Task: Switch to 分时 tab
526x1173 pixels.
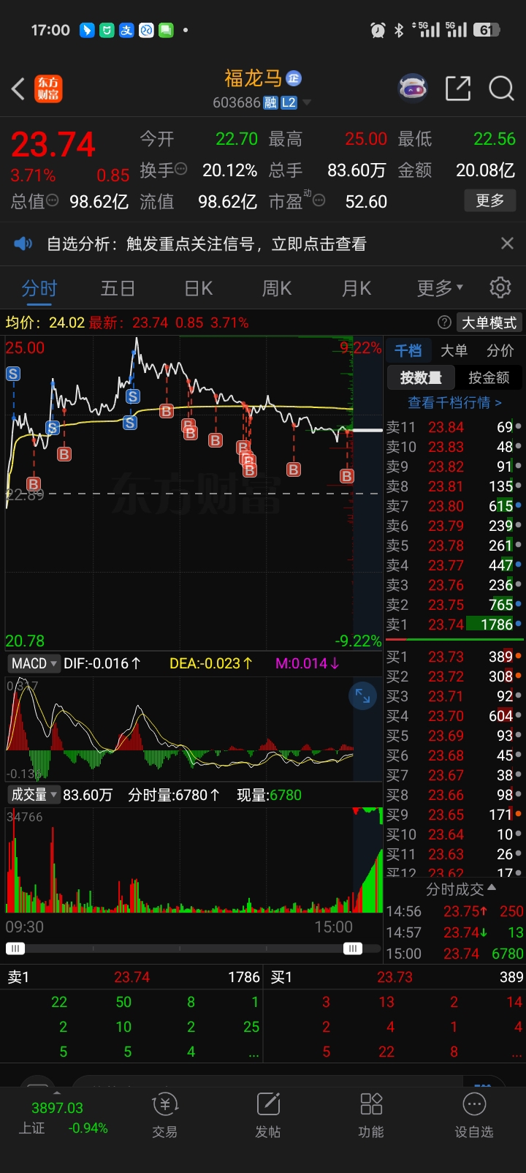Action: coord(39,288)
